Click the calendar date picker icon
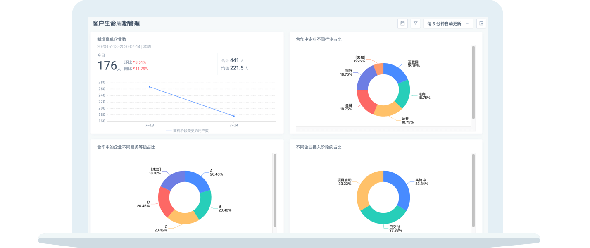 [x=402, y=24]
